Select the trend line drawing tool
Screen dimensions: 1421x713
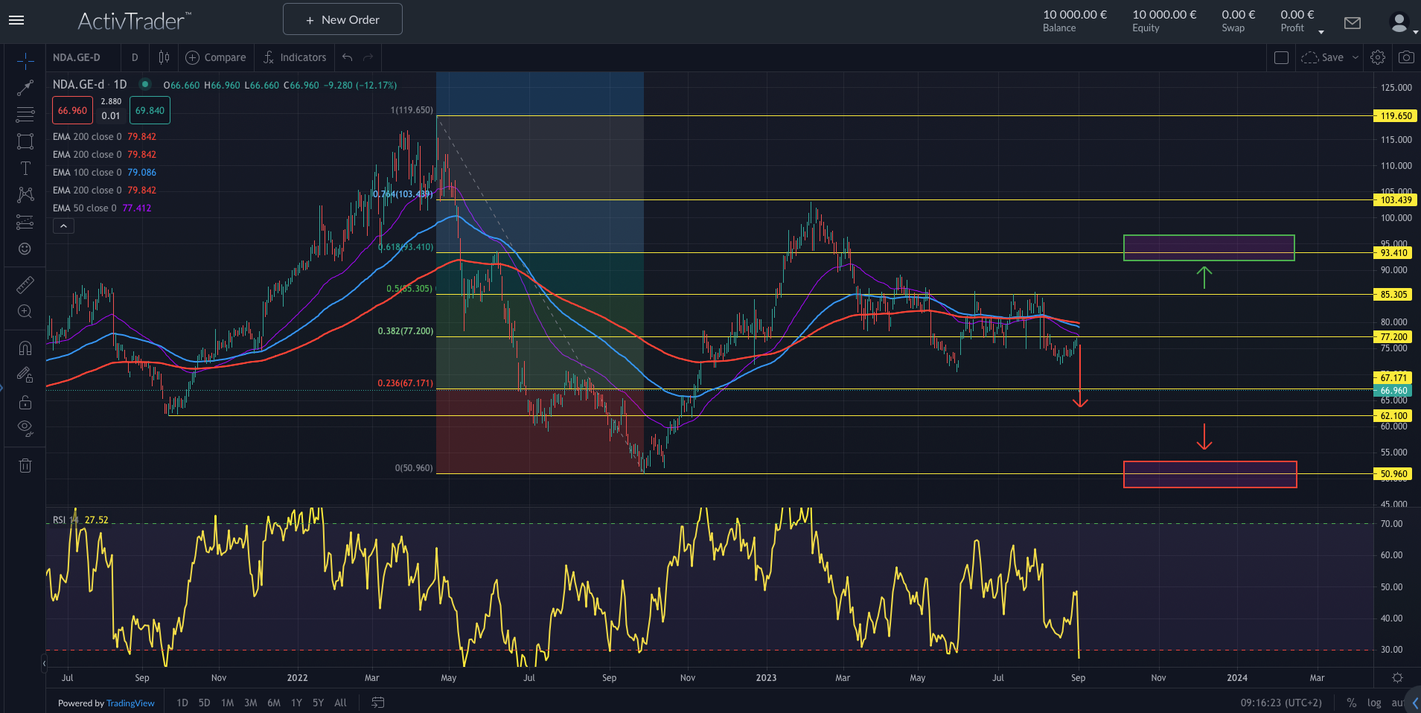(x=25, y=89)
